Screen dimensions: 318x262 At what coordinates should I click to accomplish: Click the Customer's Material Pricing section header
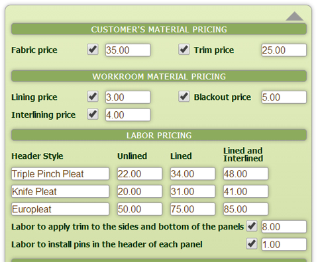(x=159, y=29)
